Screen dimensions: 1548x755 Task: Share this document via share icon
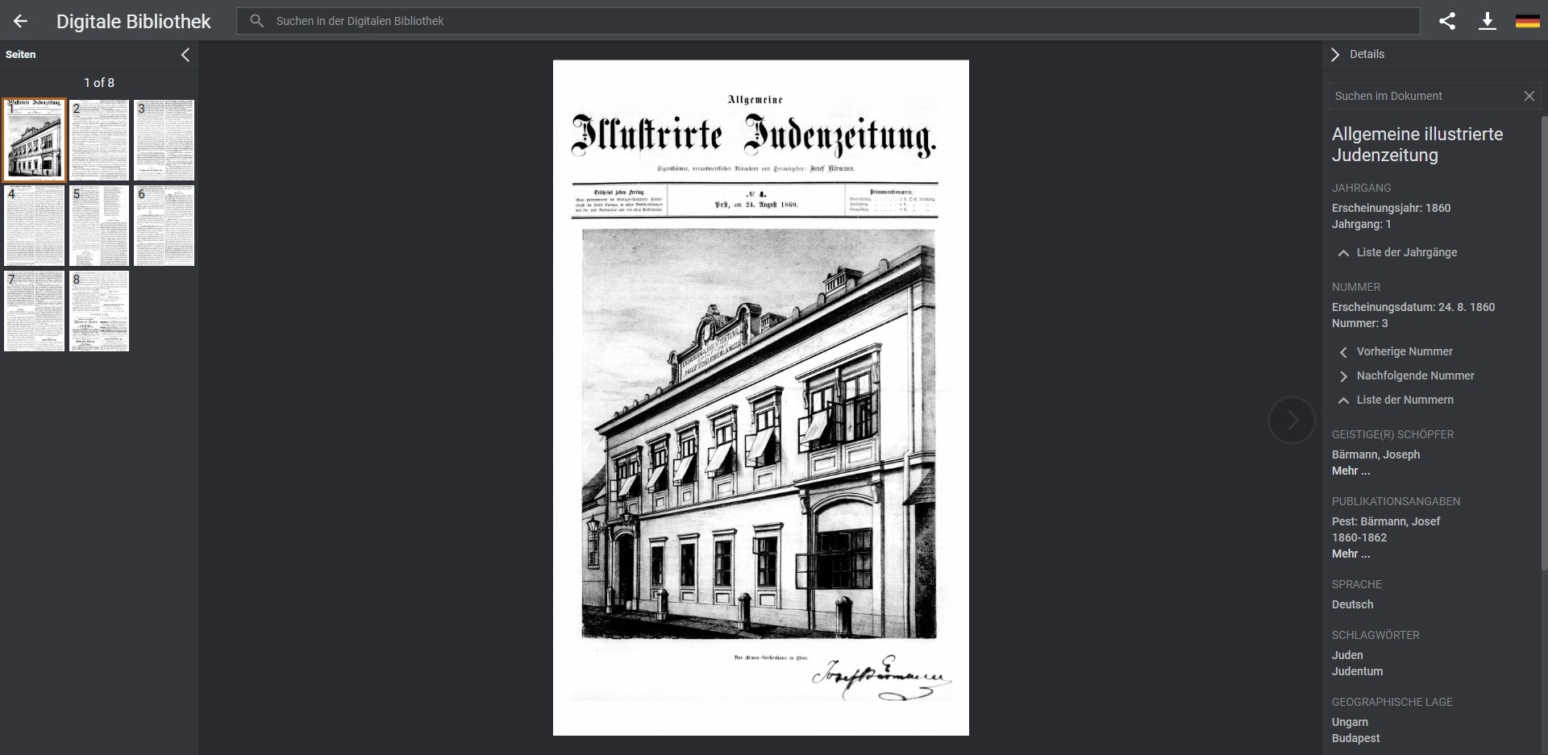(x=1447, y=21)
